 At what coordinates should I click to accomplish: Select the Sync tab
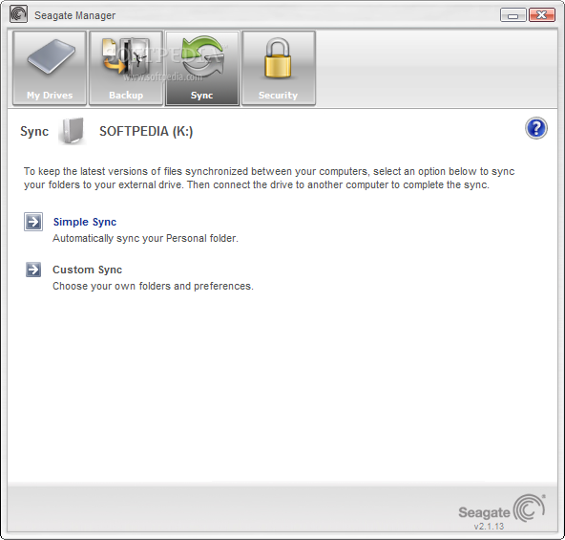pyautogui.click(x=202, y=68)
